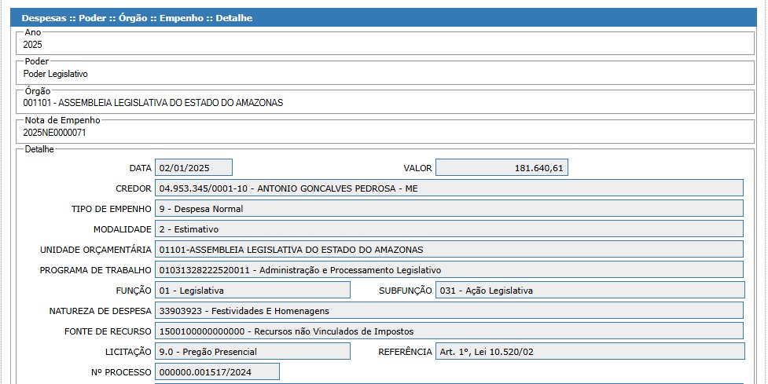
Task: Click the Poder Legislativo value
Action: pos(56,74)
